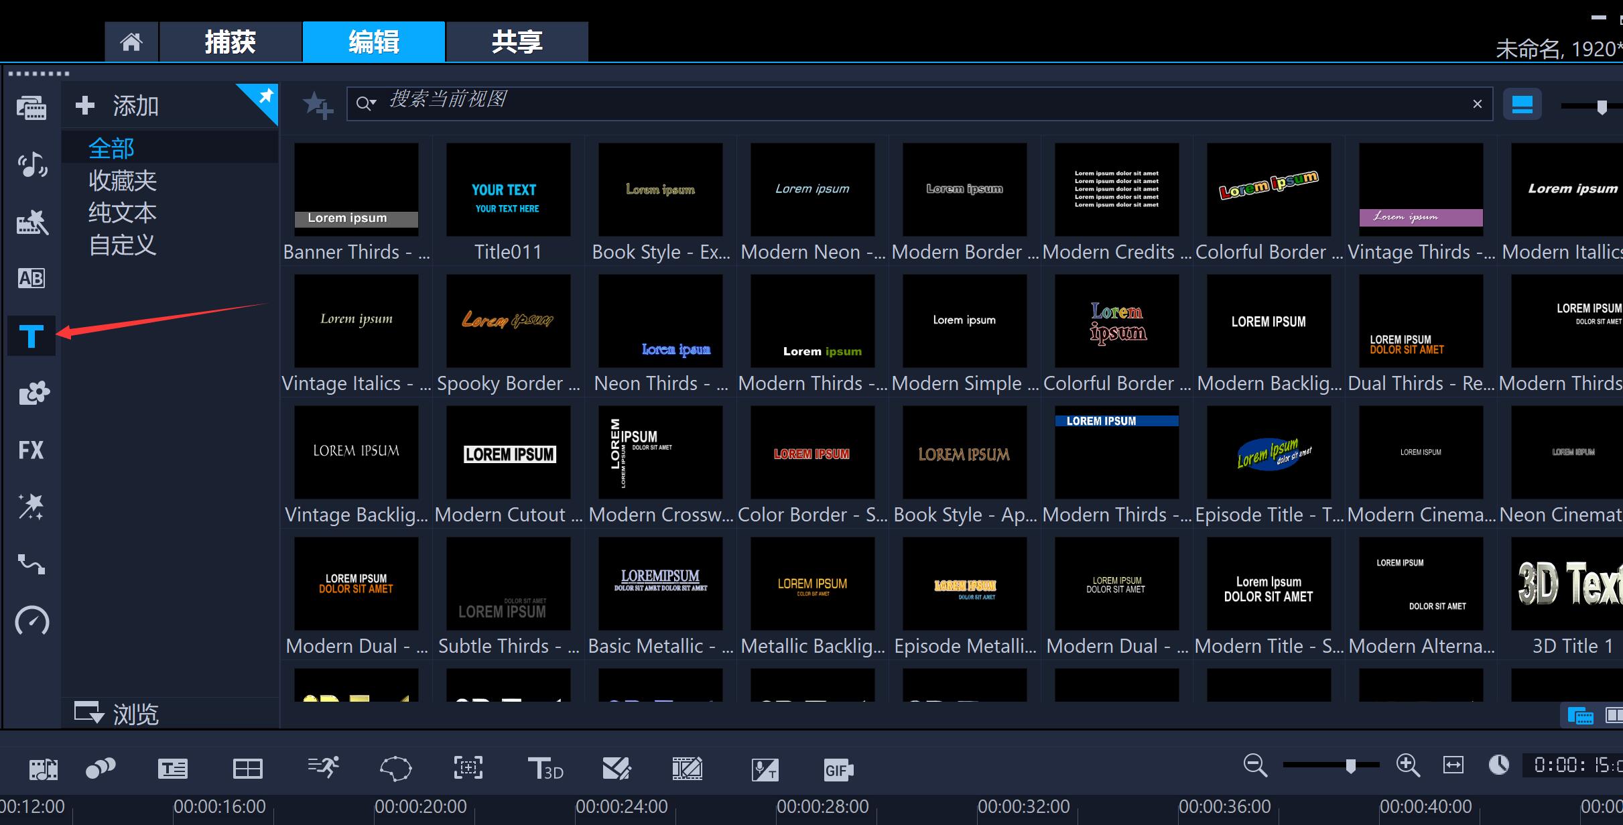
Task: Zoom out the timeline with minus magnifier
Action: 1255,765
